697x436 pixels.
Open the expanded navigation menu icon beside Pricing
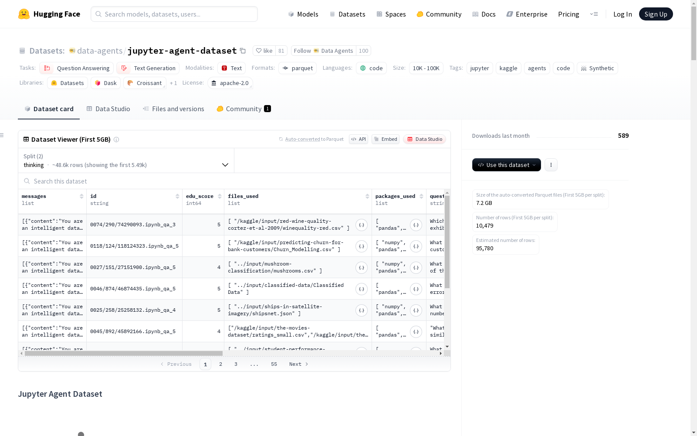[x=594, y=14]
